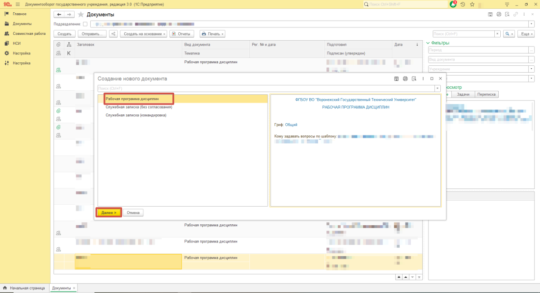This screenshot has height=293, width=540.
Task: Toggle the Подразделение checkbox
Action: coord(85,24)
